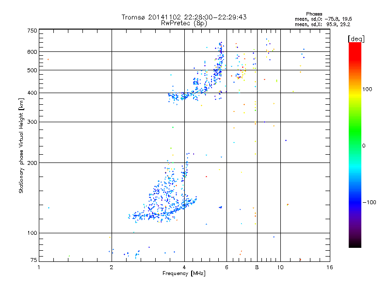Click the x-axis tick label '2'
Viewport: 388px width, 291px height.
click(x=112, y=267)
